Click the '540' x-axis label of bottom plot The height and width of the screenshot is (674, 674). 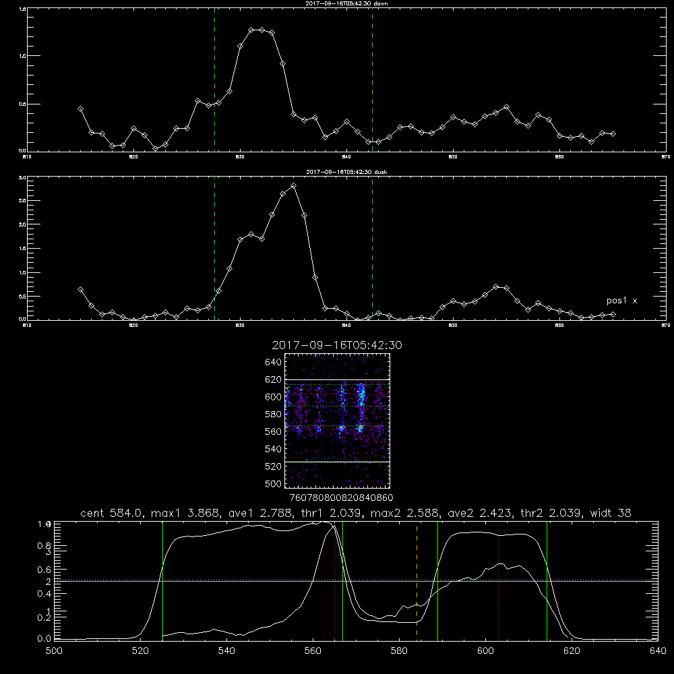pos(226,651)
